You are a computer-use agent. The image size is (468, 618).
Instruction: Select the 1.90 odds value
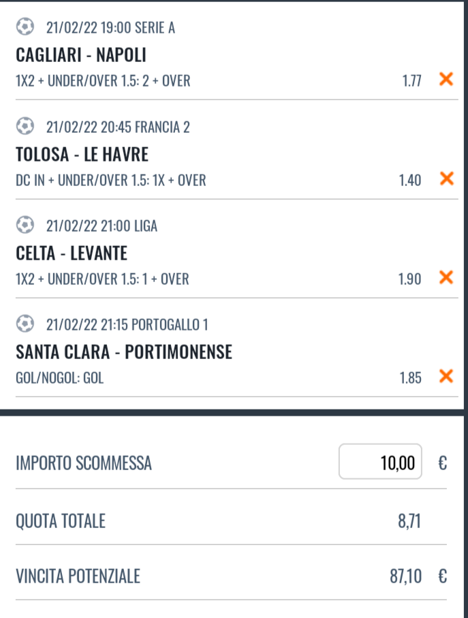click(x=409, y=279)
